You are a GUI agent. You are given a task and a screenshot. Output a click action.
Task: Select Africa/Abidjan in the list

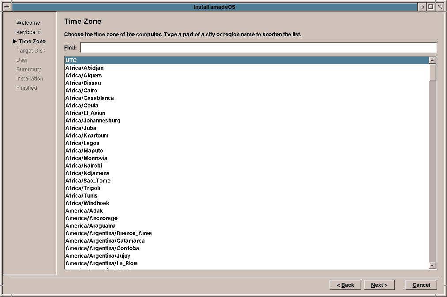(246, 68)
